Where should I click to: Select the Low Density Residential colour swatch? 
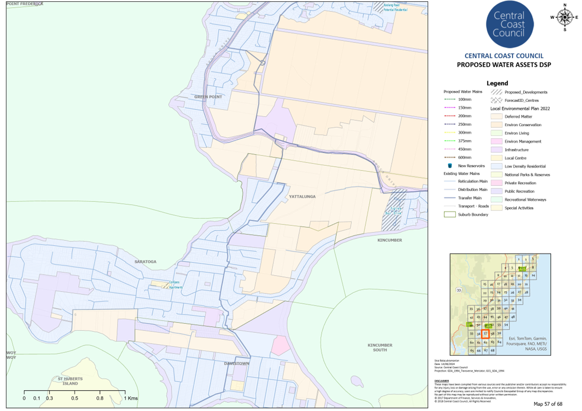click(496, 166)
